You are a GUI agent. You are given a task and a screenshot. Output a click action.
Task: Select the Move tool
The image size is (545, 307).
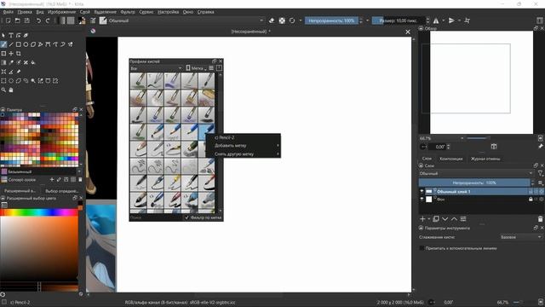pos(11,53)
